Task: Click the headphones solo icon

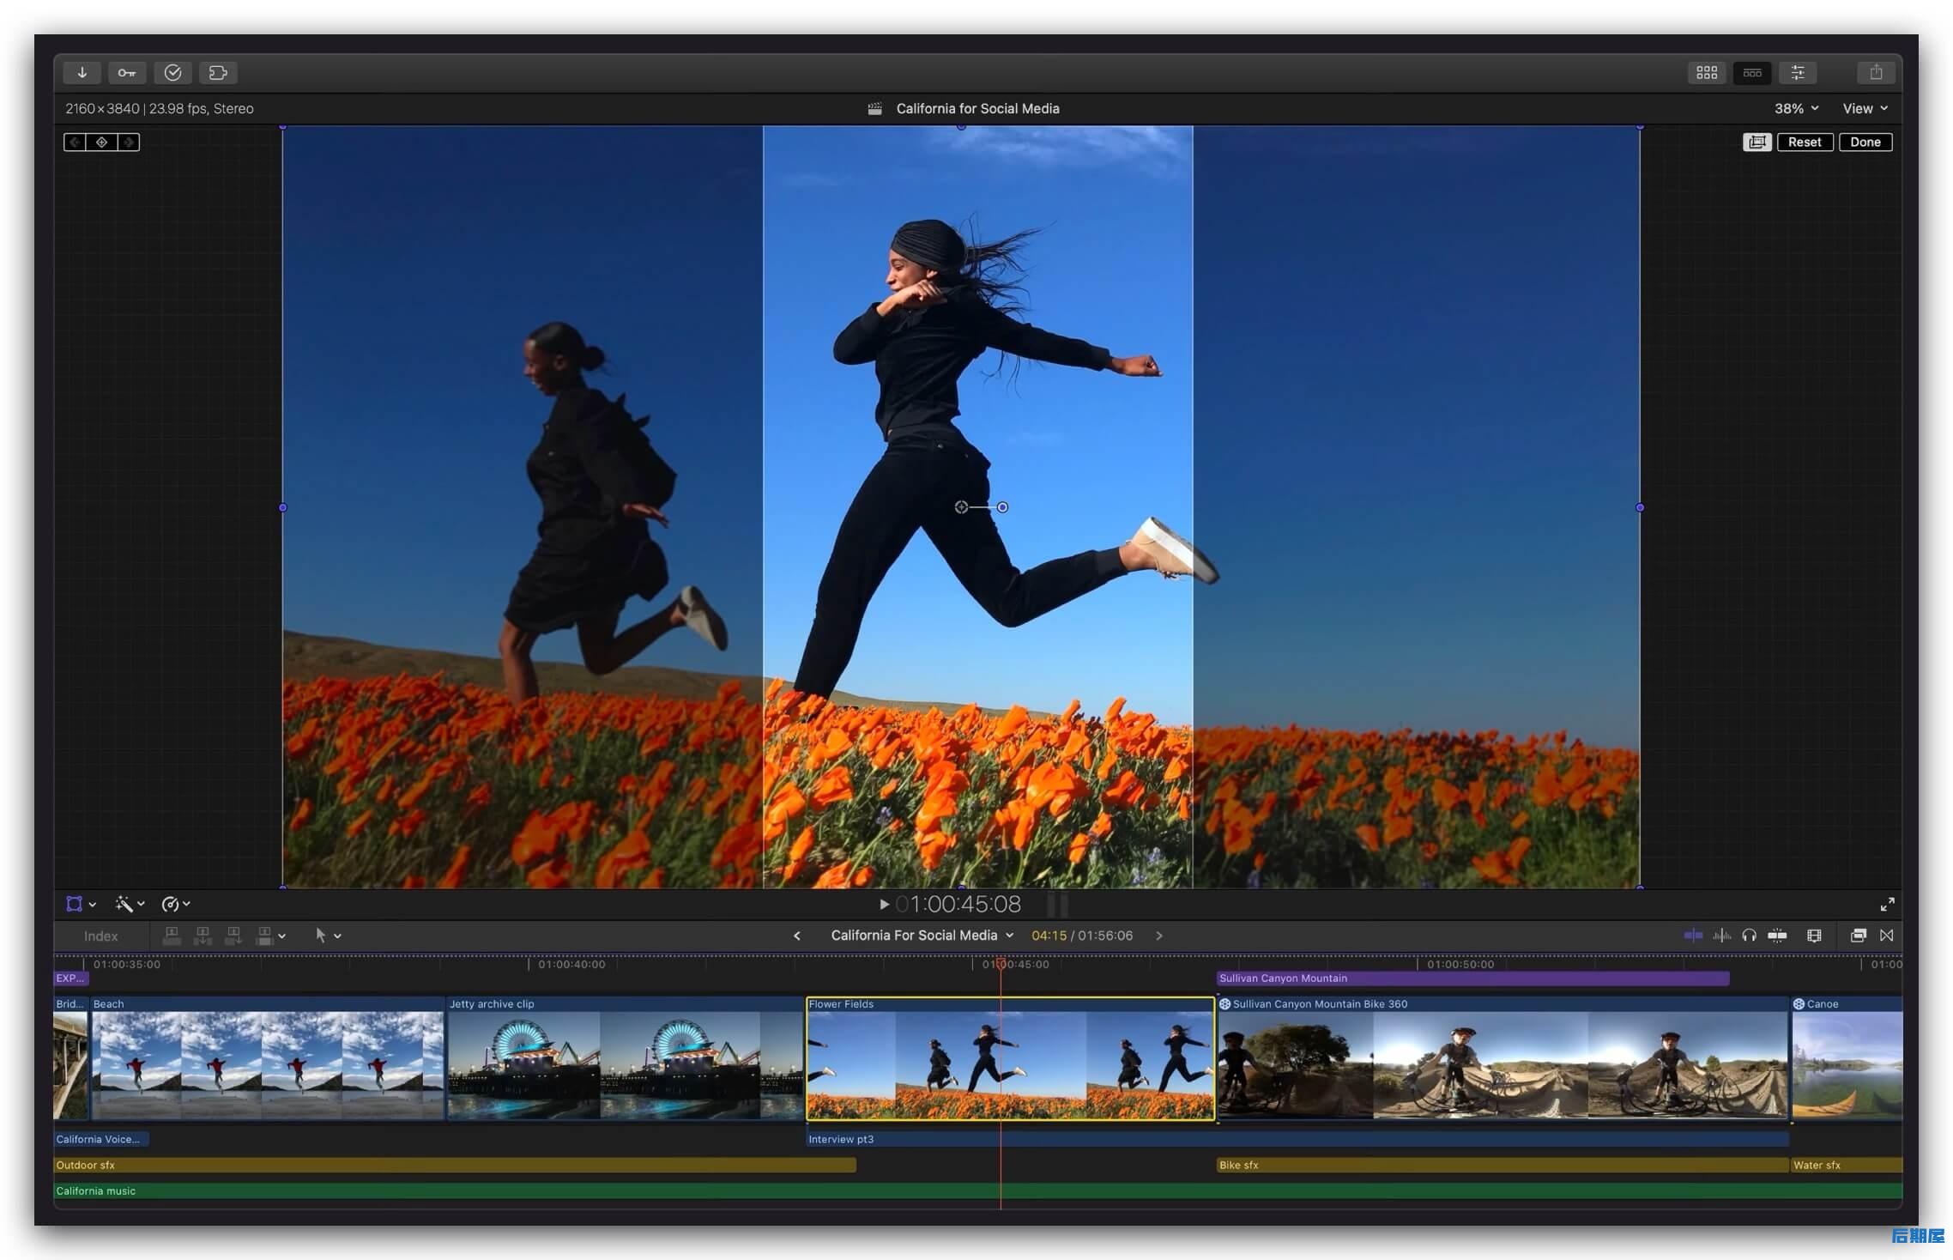Action: coord(1749,936)
